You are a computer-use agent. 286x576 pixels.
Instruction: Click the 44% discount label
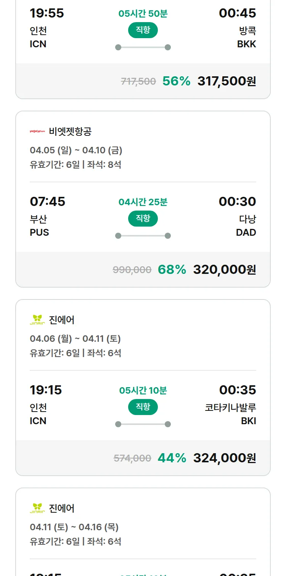tap(172, 458)
